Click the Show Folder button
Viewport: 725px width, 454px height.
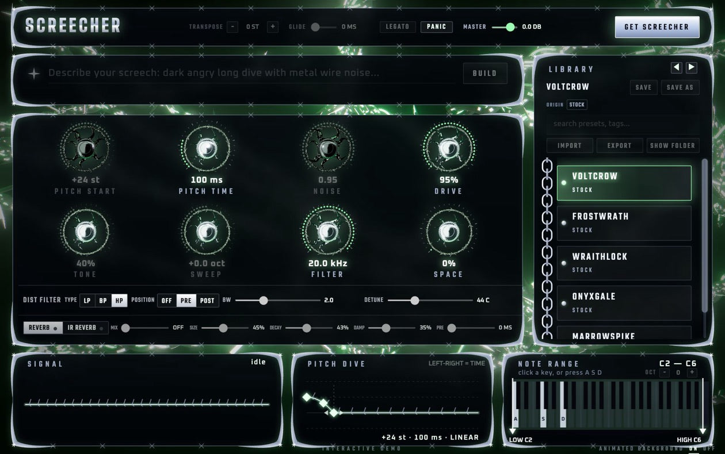click(673, 145)
